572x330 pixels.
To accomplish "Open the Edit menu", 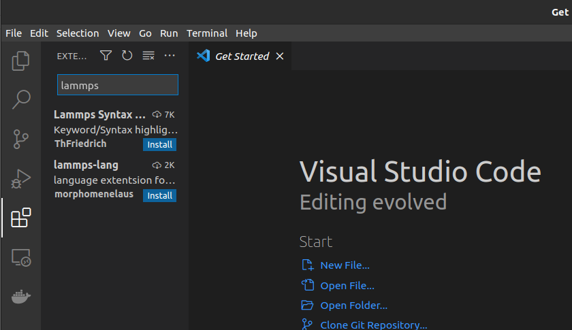I will [39, 33].
